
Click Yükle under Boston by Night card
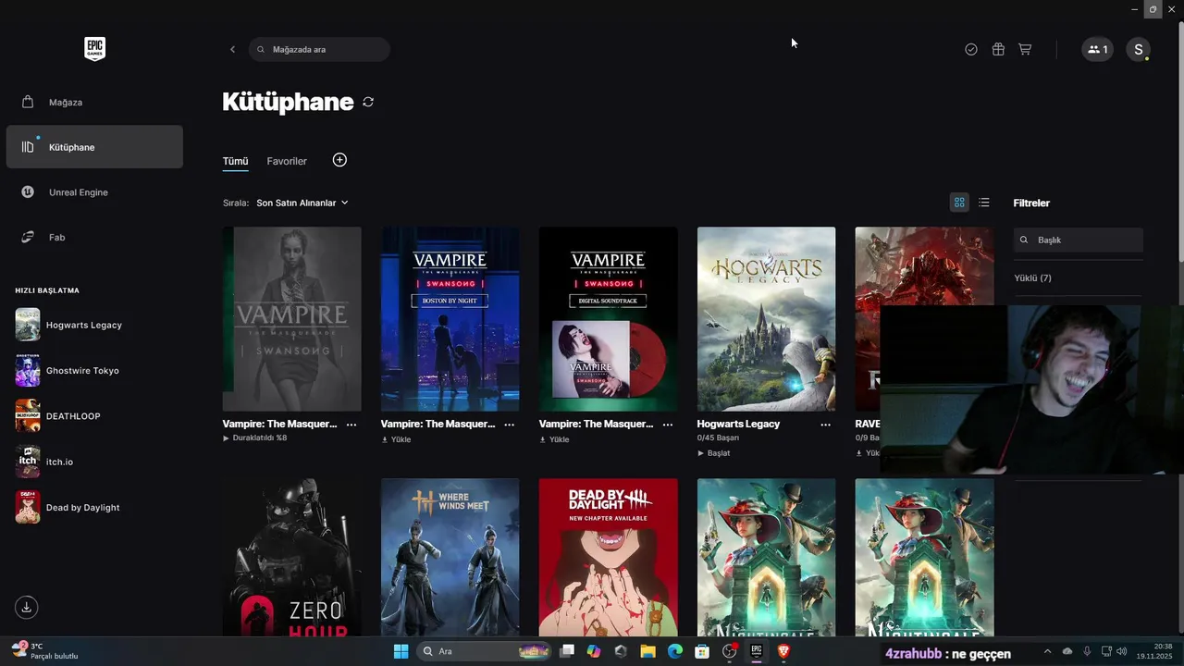coord(396,439)
